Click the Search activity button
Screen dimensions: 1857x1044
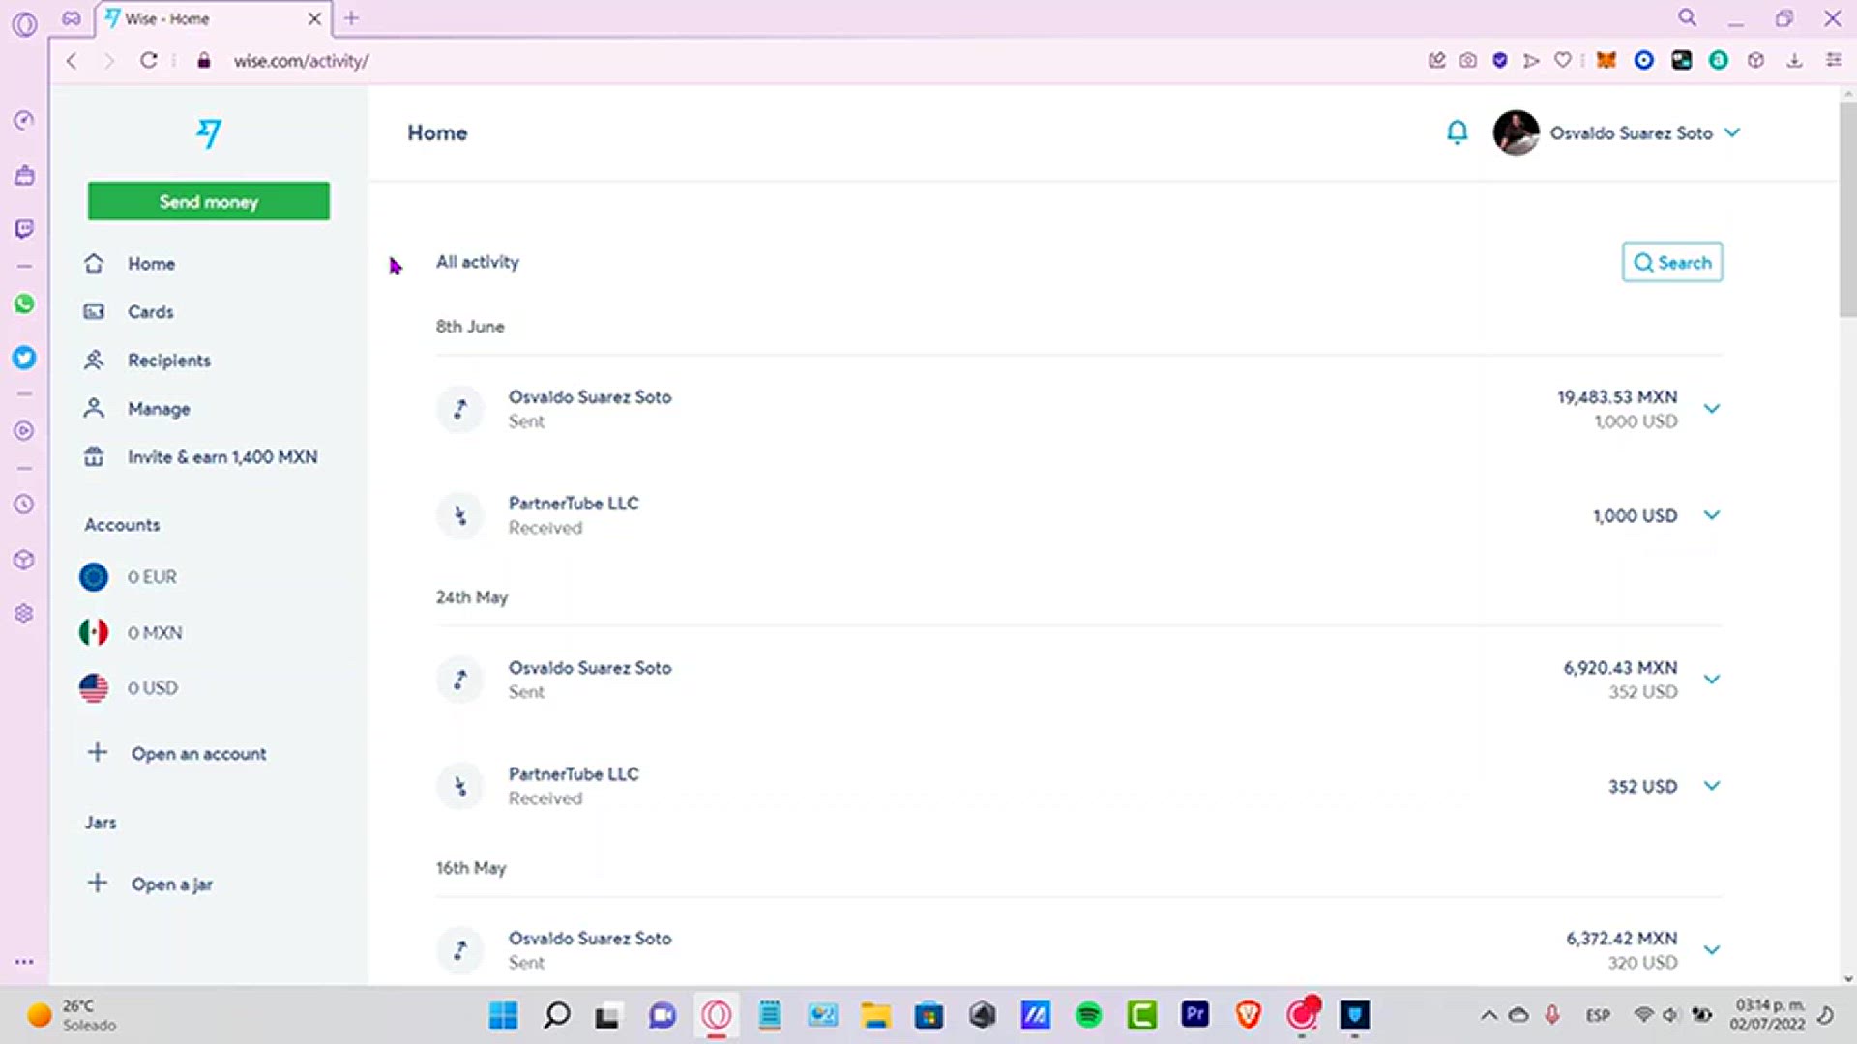click(x=1672, y=262)
